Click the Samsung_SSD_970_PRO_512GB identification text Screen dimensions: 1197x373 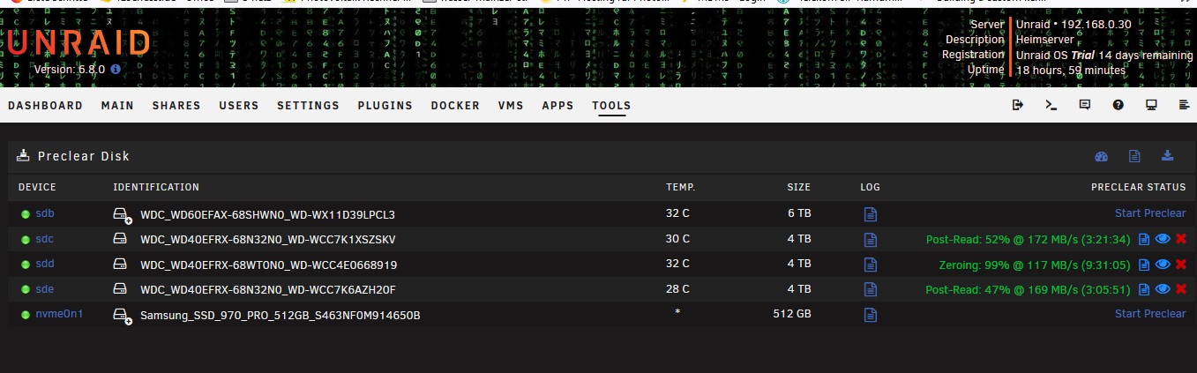280,315
